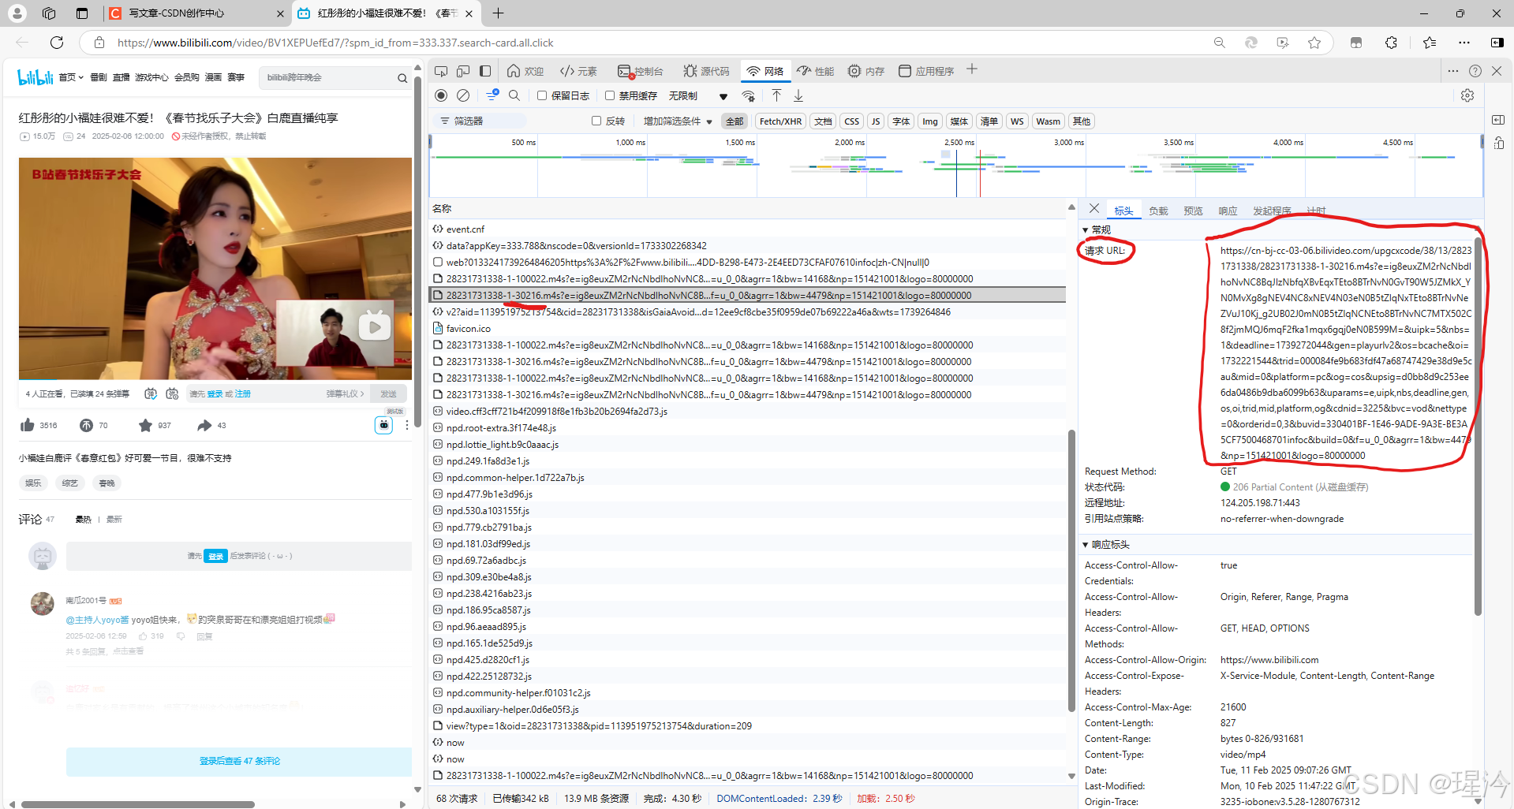Select the favicon.ico request row
The height and width of the screenshot is (809, 1514).
click(747, 329)
